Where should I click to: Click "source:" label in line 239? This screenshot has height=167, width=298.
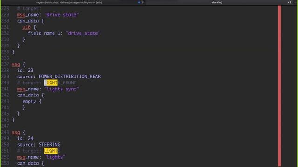tap(27, 77)
